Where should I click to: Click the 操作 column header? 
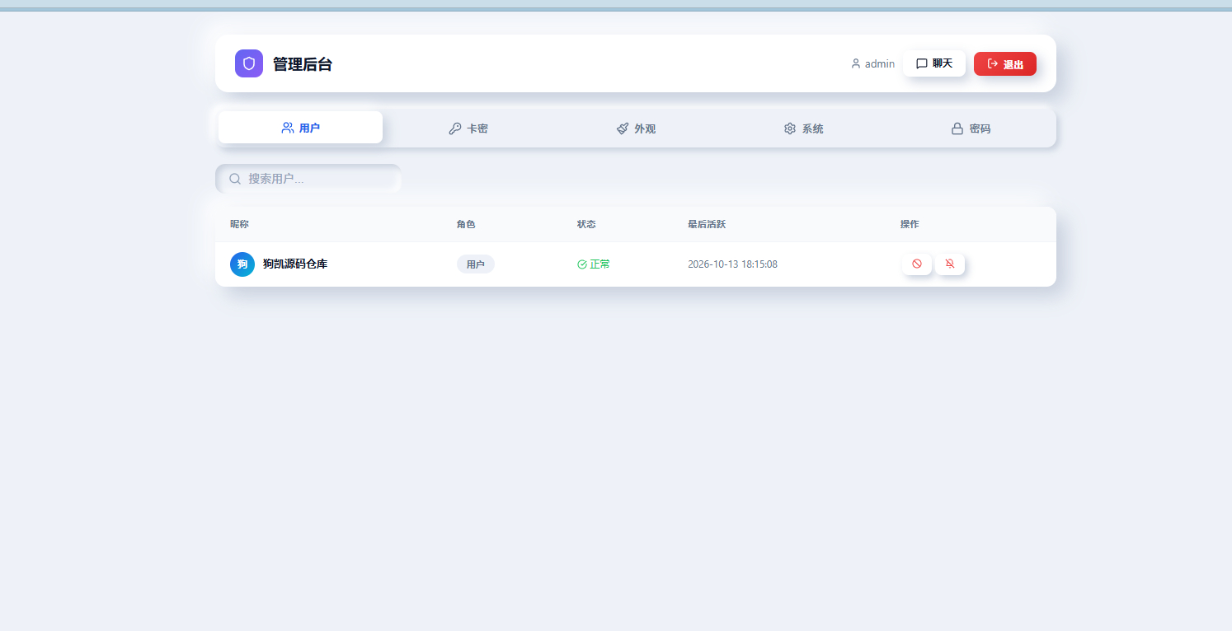coord(910,224)
